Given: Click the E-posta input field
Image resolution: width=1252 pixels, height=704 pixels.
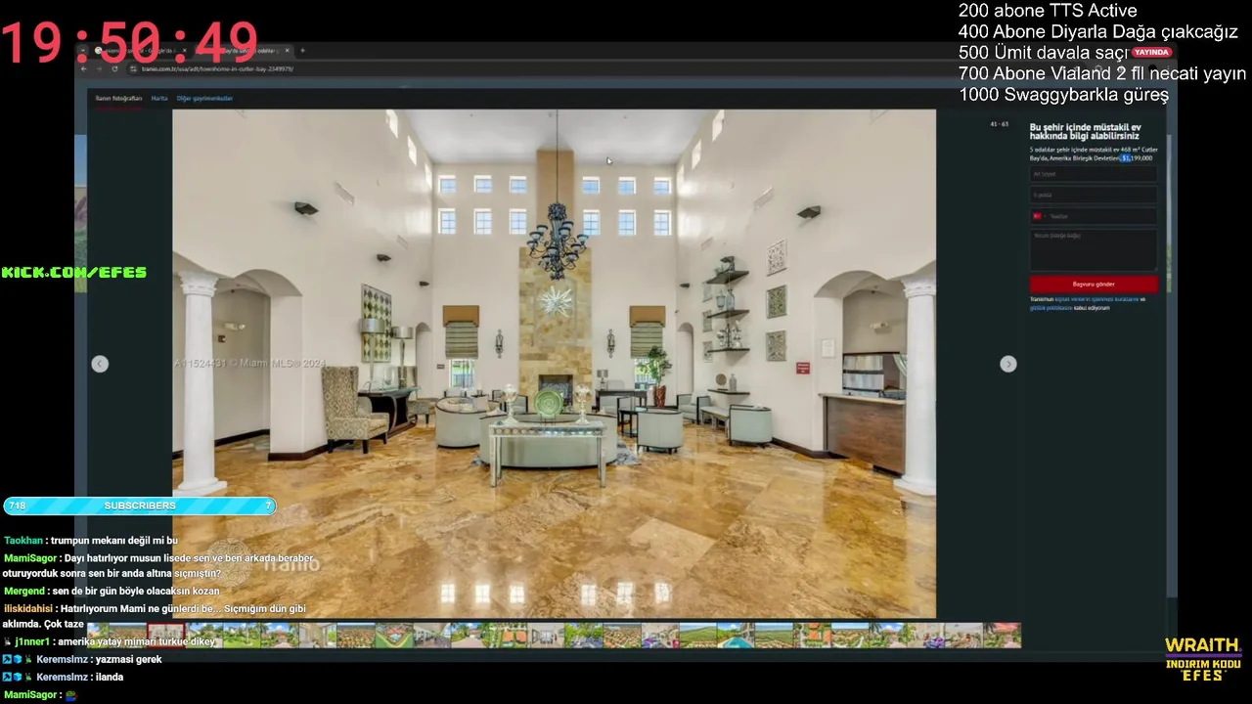Looking at the screenshot, I should tap(1094, 195).
